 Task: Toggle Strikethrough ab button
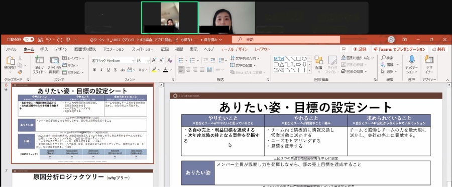[x=123, y=69]
